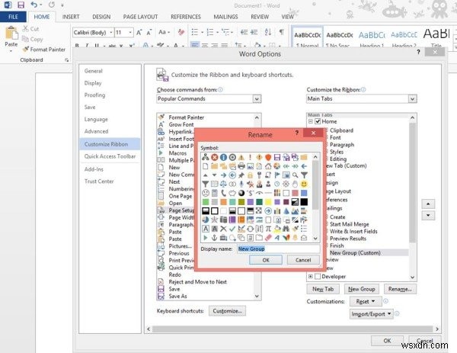Open the Reset dropdown button
The height and width of the screenshot is (353, 457).
tap(366, 301)
